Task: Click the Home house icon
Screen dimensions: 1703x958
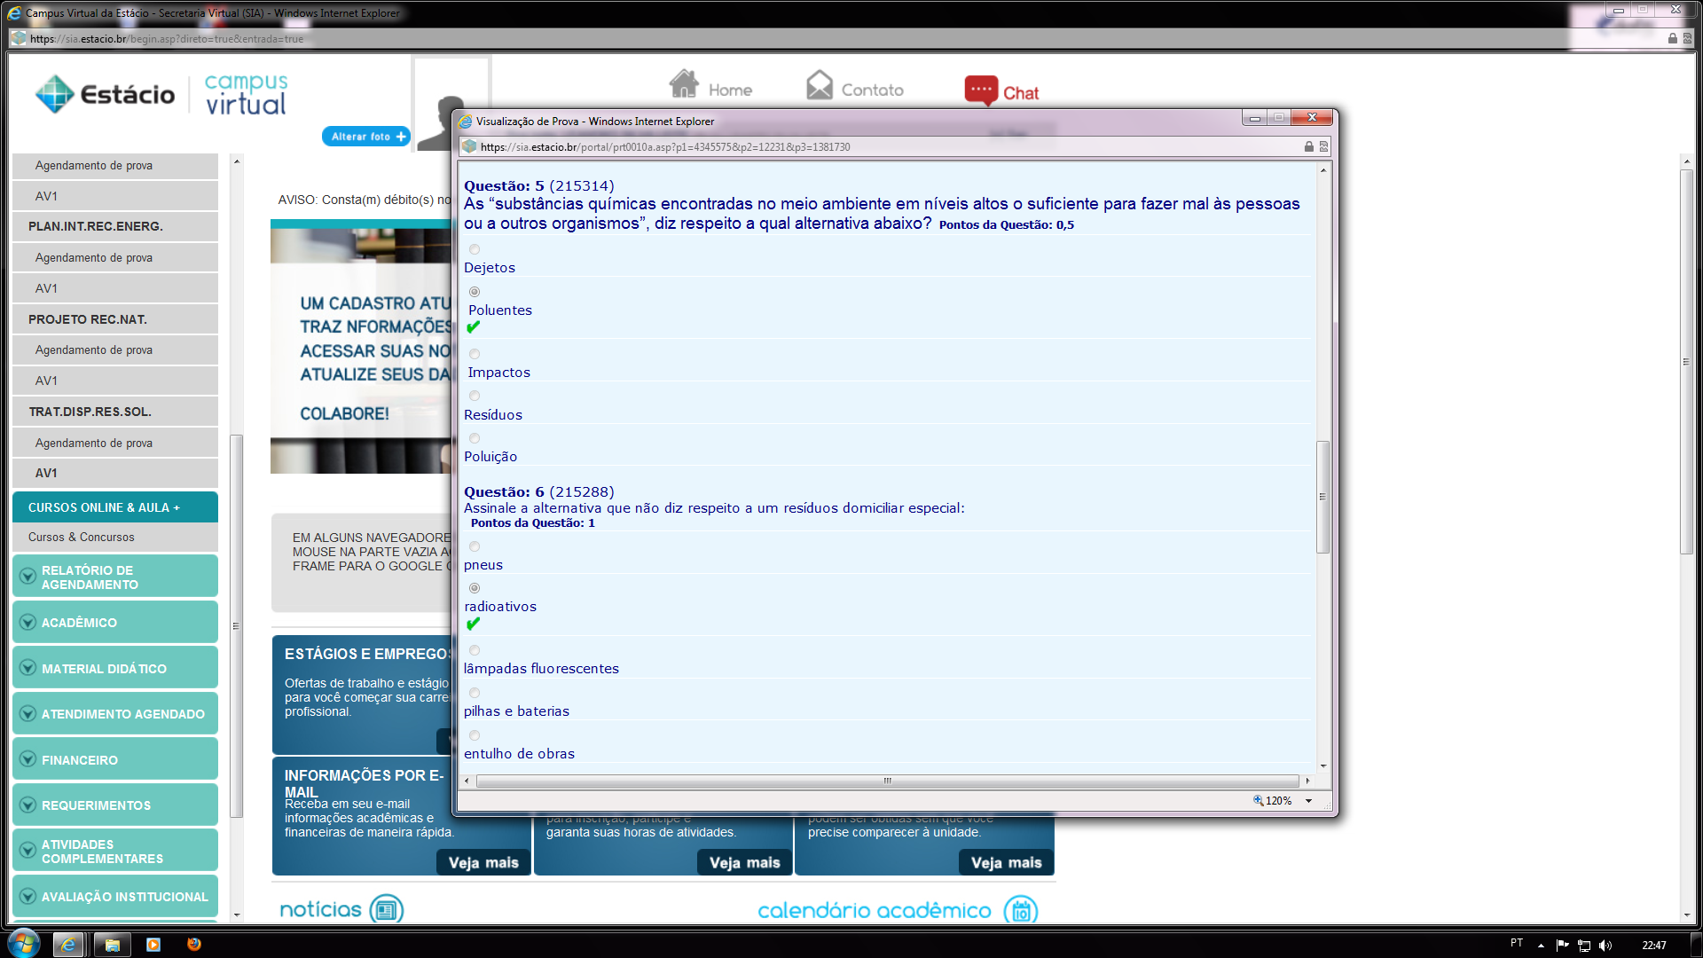Action: point(684,84)
